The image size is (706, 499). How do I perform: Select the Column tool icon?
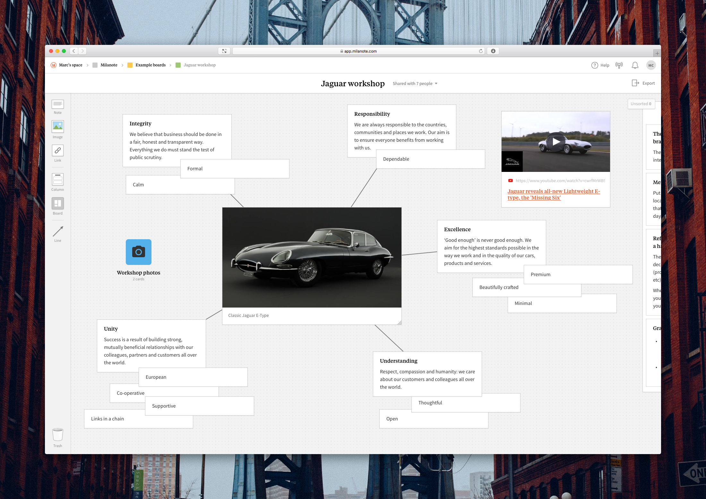pos(58,179)
